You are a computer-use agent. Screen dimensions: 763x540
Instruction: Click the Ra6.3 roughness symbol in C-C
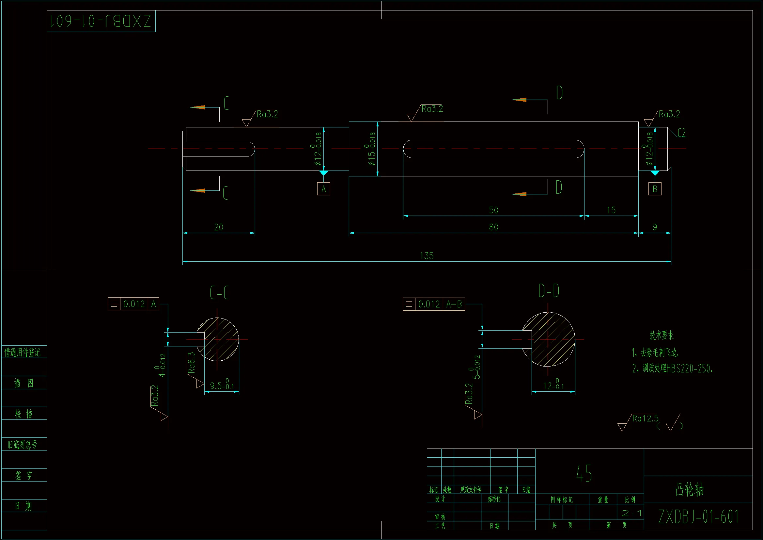(192, 363)
